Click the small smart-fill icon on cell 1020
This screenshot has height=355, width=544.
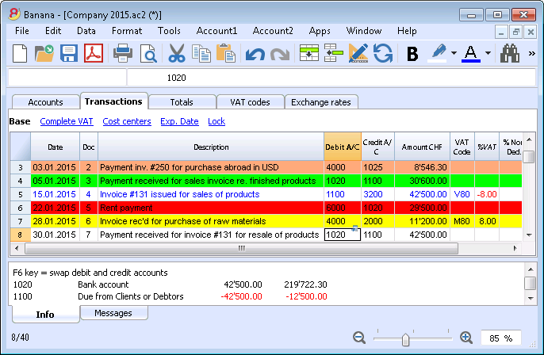pyautogui.click(x=354, y=228)
